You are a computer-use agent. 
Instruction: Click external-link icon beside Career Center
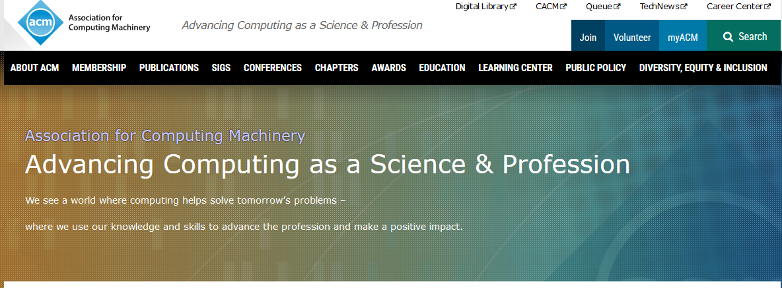[767, 7]
